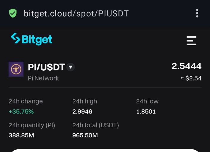Tap the current price 2.5444

coord(187,66)
